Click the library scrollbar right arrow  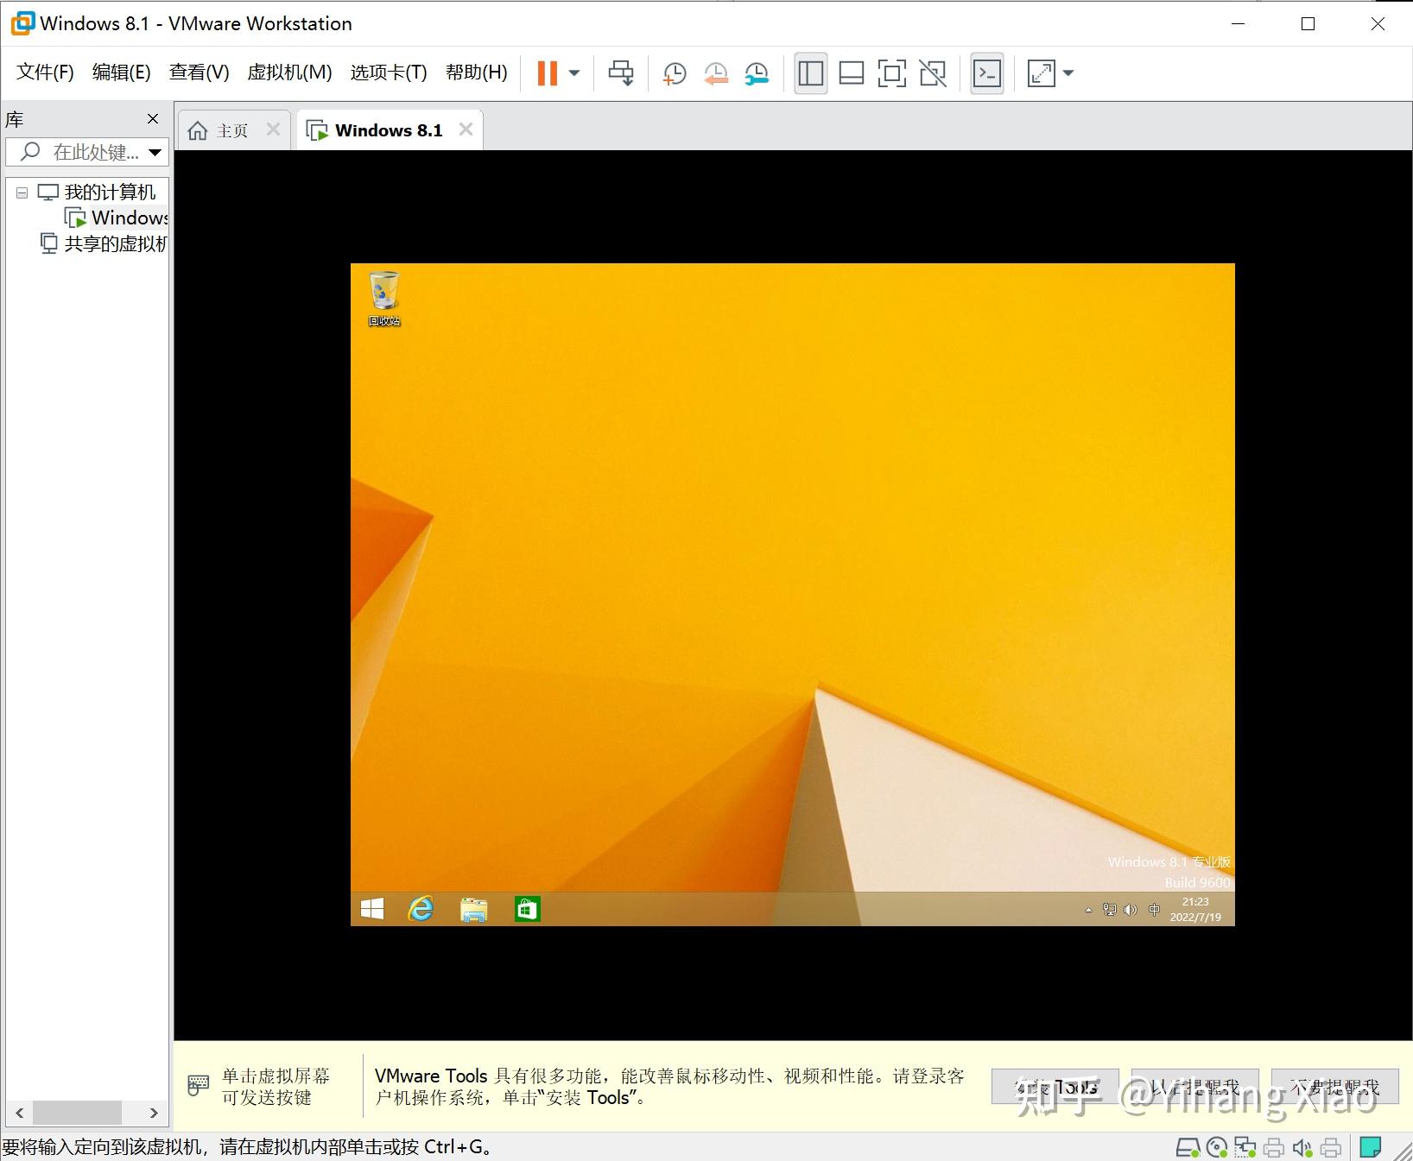[x=154, y=1113]
